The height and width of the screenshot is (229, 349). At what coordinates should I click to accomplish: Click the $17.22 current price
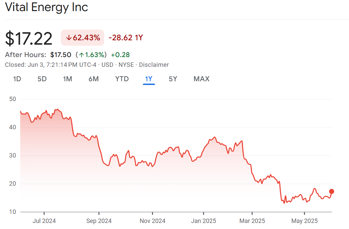(x=29, y=38)
